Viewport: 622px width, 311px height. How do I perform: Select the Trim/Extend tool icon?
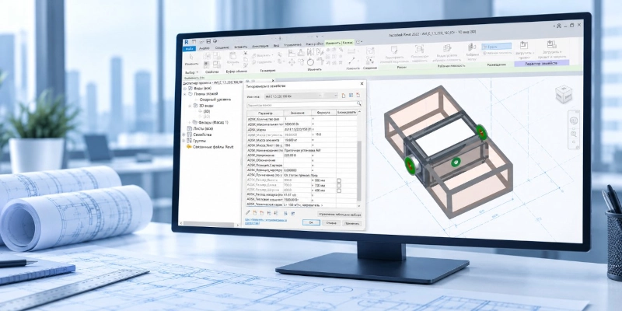tap(320, 61)
